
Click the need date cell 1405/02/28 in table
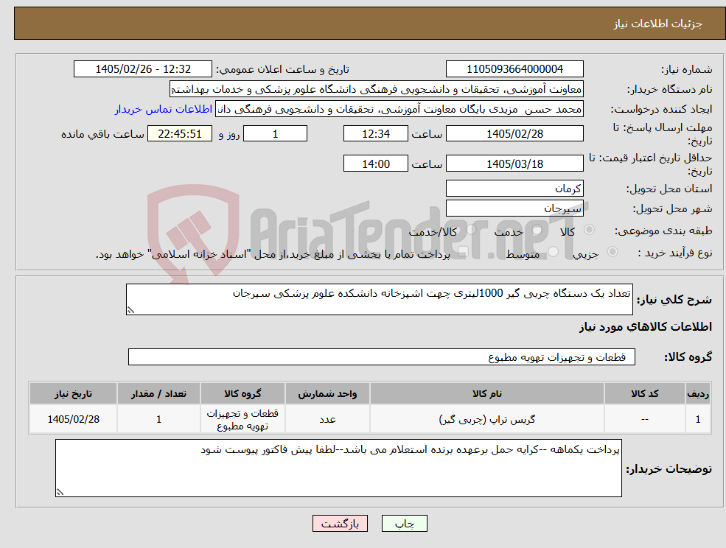pyautogui.click(x=73, y=419)
